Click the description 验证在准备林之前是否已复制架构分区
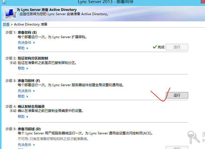205x149 pixels. pyautogui.click(x=47, y=63)
